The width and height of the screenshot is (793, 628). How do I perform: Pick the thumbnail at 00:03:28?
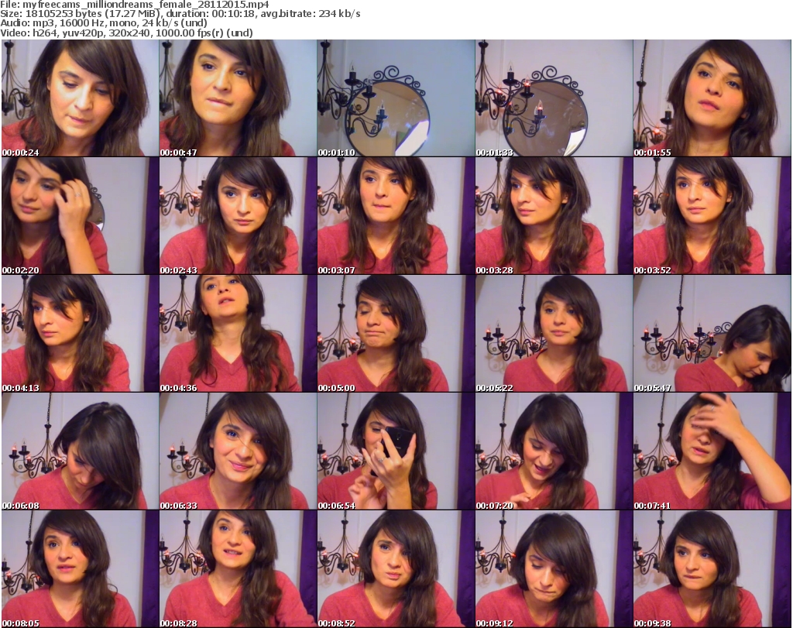click(554, 216)
